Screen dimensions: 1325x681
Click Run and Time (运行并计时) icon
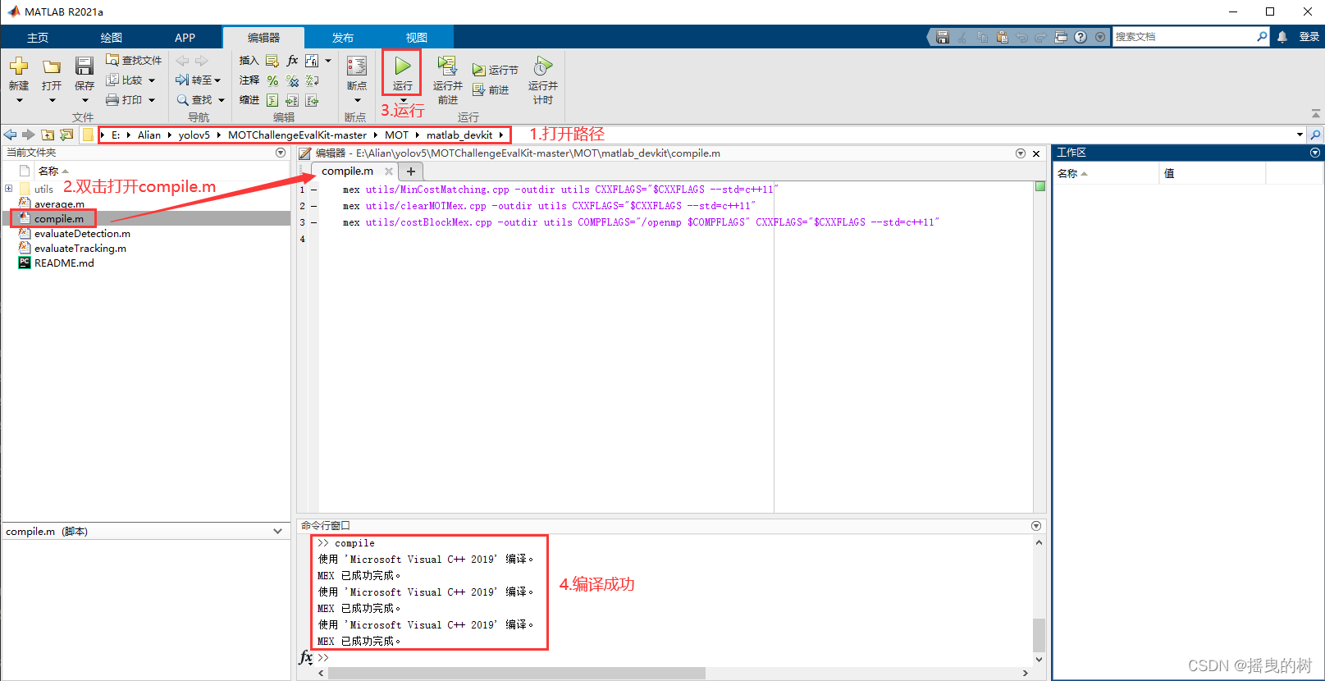click(542, 66)
